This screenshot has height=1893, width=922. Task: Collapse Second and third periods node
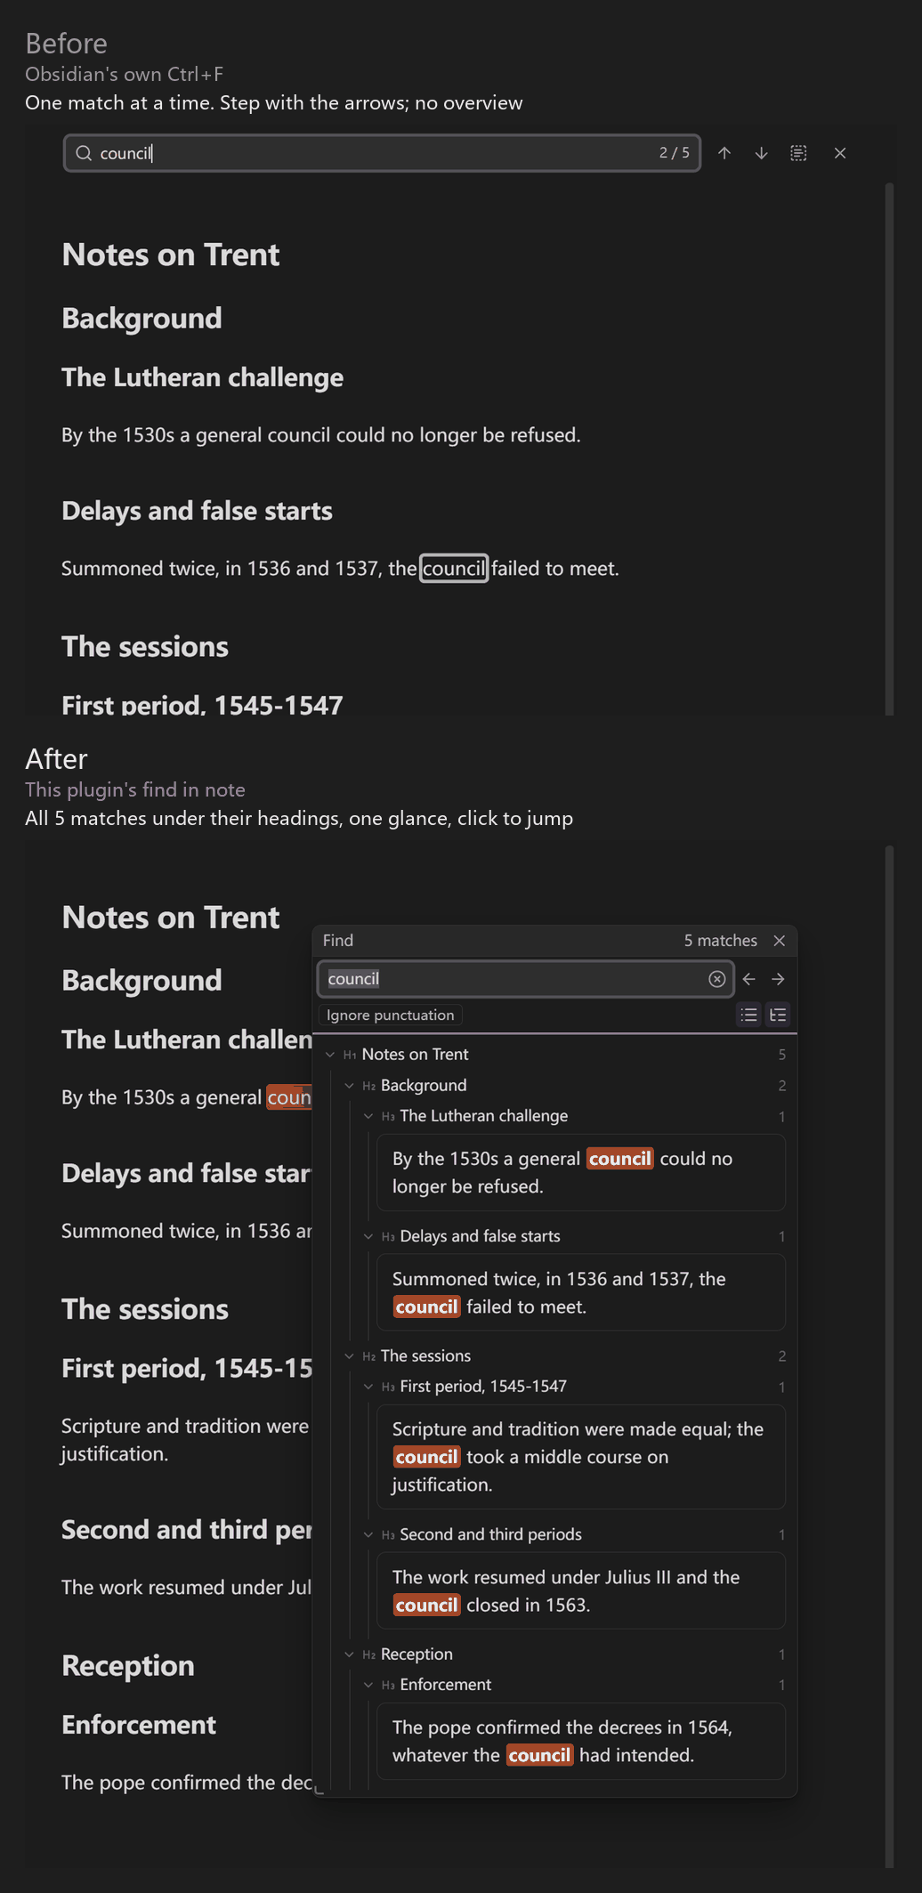point(368,1534)
